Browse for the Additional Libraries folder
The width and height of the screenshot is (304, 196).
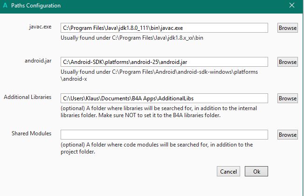coord(287,98)
